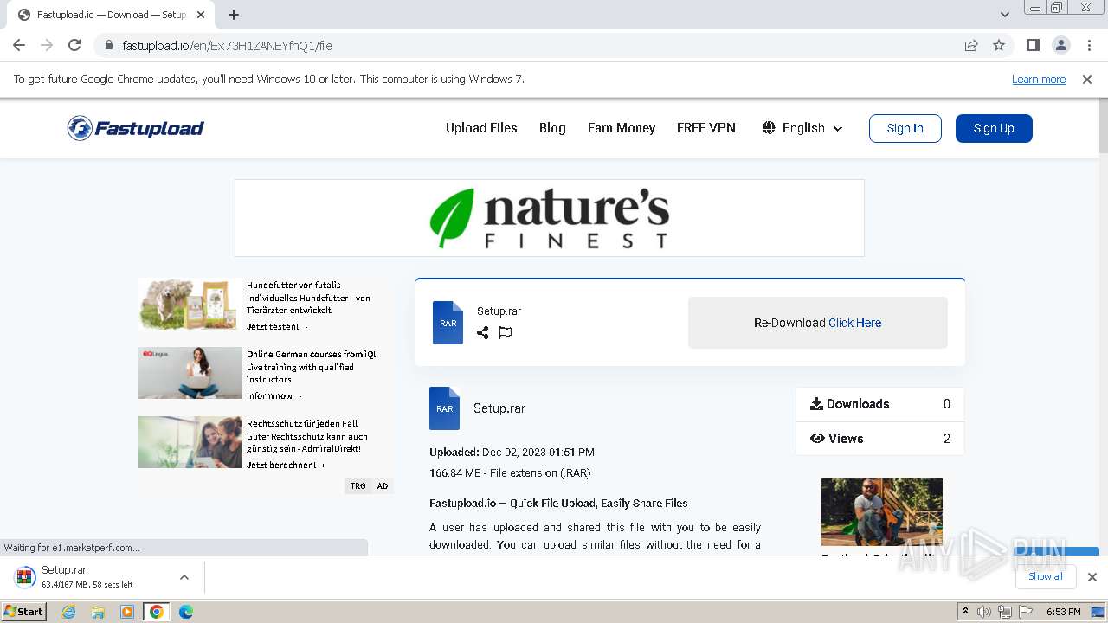Open the Online German courses ad

(311, 367)
